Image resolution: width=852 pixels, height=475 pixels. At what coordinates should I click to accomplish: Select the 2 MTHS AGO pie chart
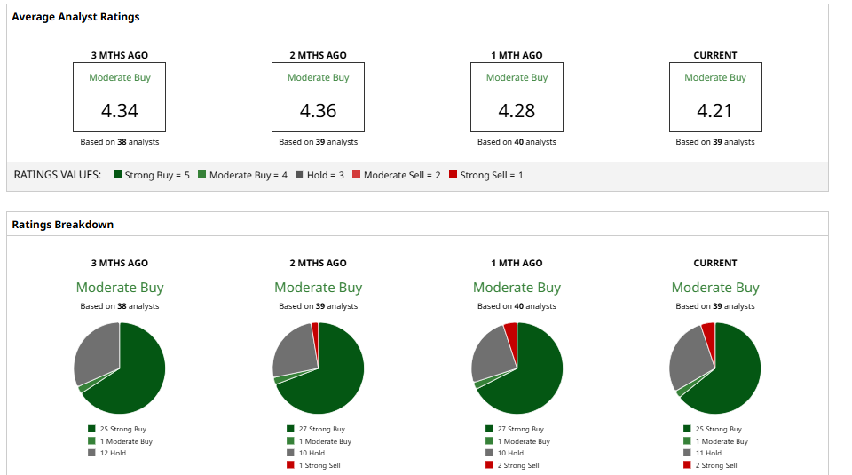pos(318,368)
